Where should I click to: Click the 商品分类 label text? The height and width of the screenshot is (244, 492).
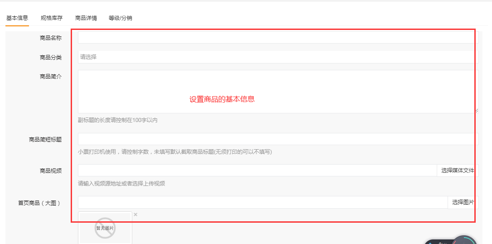51,58
